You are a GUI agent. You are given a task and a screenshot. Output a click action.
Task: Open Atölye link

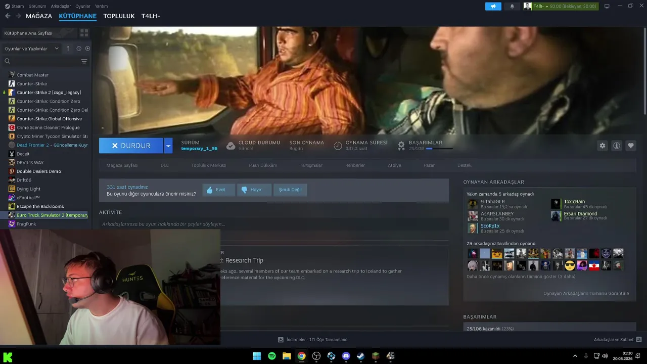(394, 165)
